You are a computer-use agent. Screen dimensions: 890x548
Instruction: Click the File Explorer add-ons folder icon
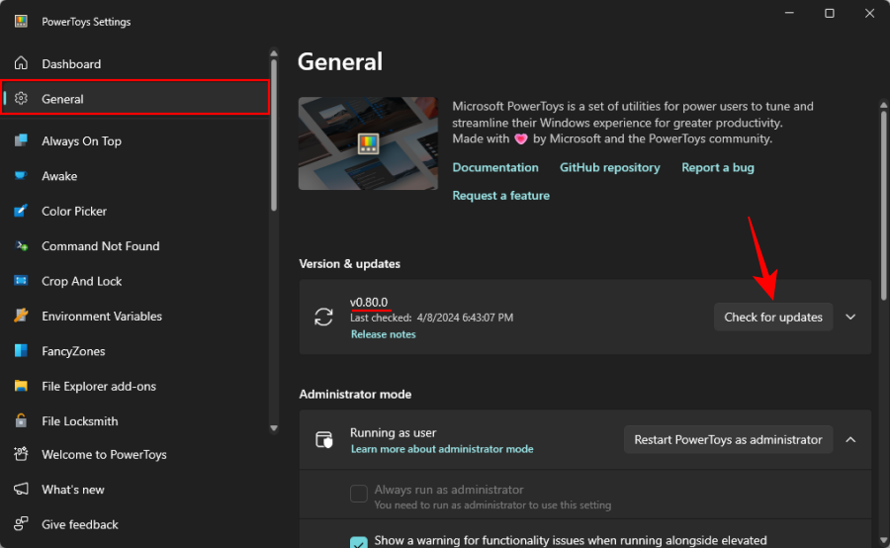tap(21, 386)
